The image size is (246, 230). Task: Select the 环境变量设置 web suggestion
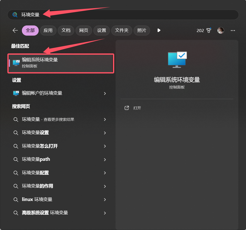click(60, 133)
